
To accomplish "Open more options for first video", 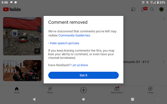I will [164, 19].
